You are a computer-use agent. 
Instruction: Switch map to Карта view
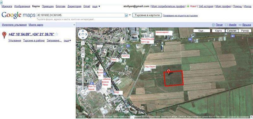[218, 31]
